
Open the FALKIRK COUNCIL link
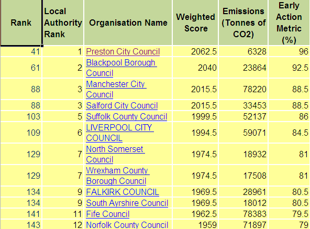(123, 192)
